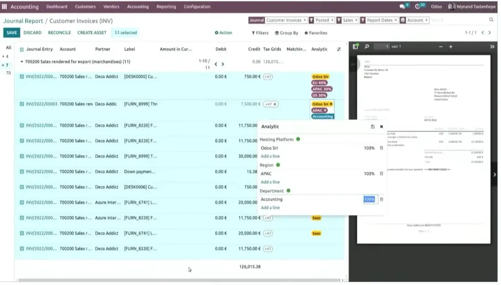The image size is (501, 285).
Task: Open the Vendors menu
Action: 111,6
